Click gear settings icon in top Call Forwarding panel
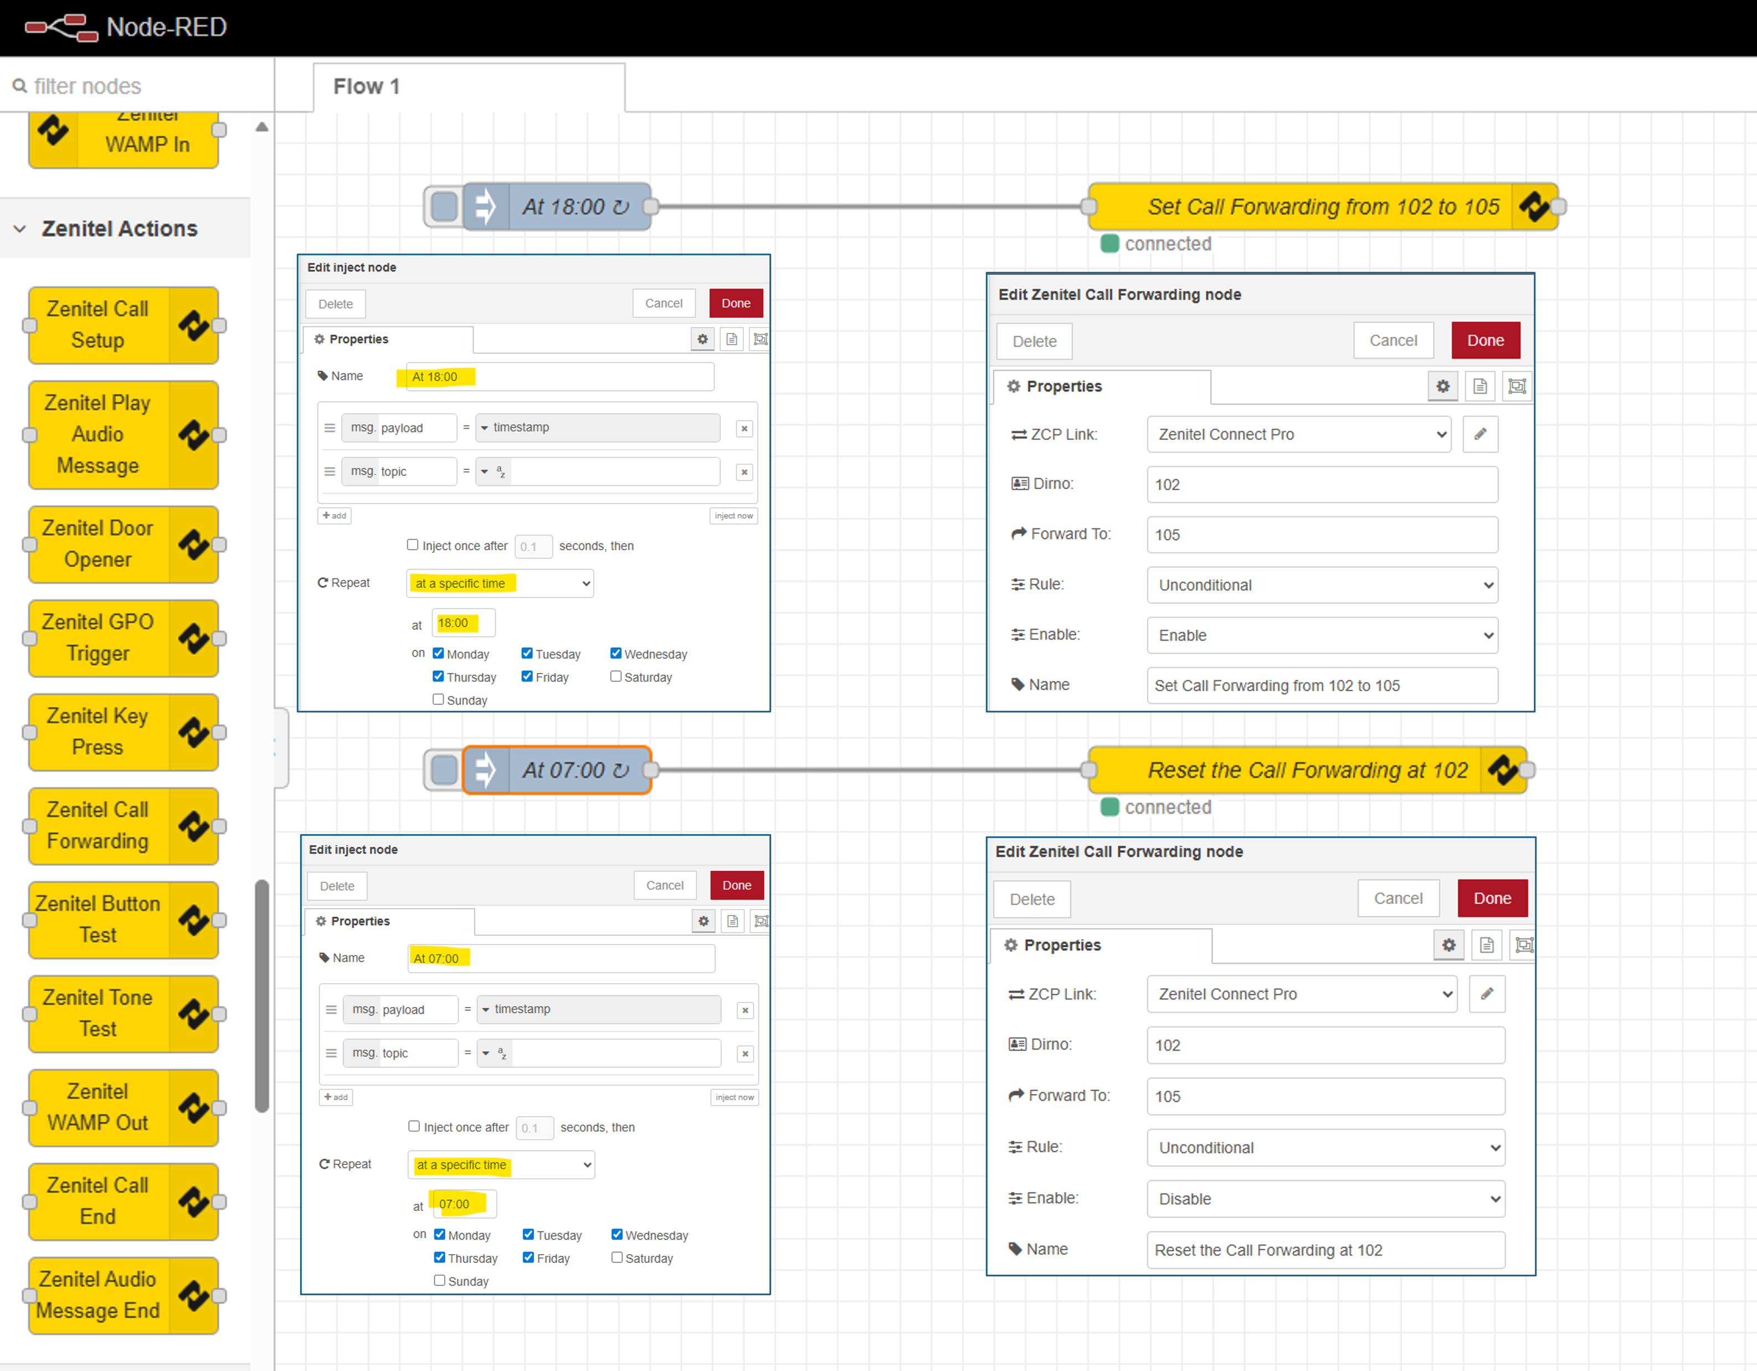 point(1442,386)
